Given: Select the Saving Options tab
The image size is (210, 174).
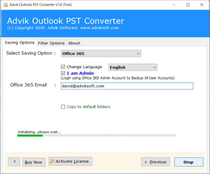Looking at the screenshot, I should [x=20, y=43].
